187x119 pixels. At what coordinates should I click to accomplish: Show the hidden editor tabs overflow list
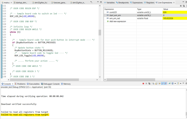click(x=91, y=2)
